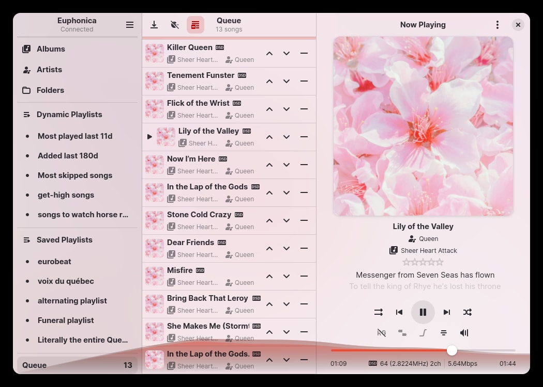This screenshot has height=387, width=543.
Task: Open the volume control icon
Action: (x=464, y=333)
